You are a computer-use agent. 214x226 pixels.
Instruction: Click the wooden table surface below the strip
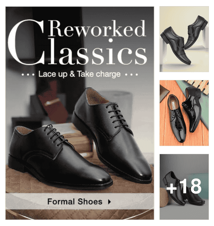(80, 214)
